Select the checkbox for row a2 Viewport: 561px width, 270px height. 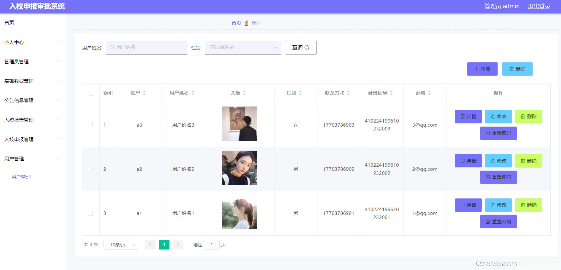pos(91,169)
